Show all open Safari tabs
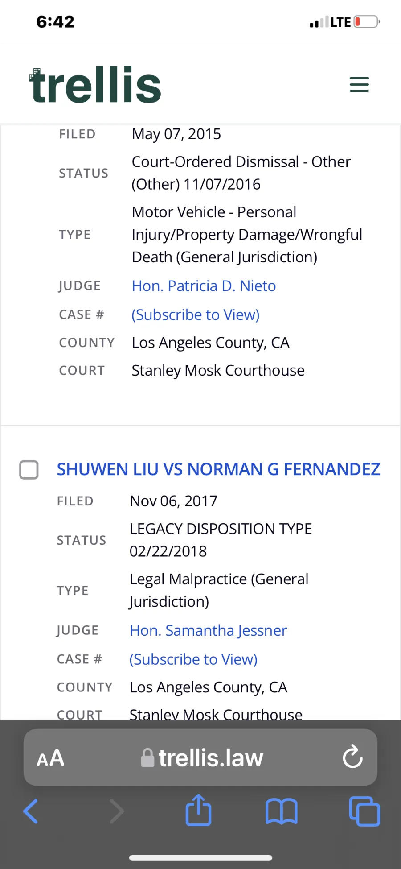Image resolution: width=401 pixels, height=869 pixels. (x=364, y=811)
